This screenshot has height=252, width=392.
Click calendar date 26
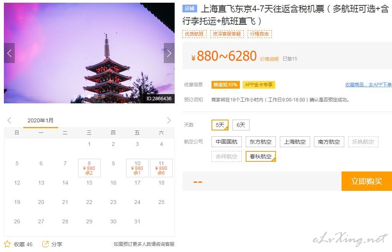click(x=17, y=221)
